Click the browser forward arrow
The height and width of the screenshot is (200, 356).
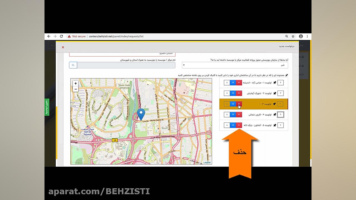pos(55,36)
